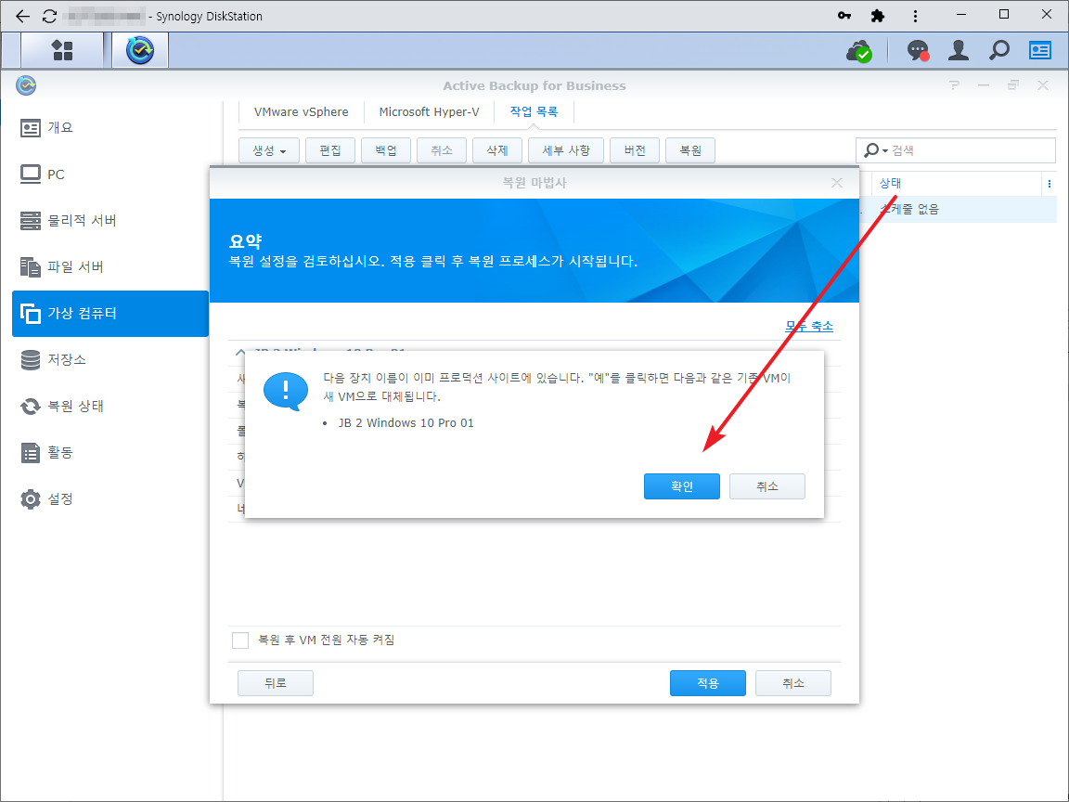Viewport: 1069px width, 802px height.
Task: Click the 버전 version button
Action: 635,150
